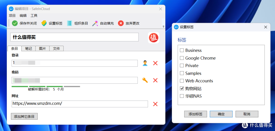
Task: Click the 登录 field label
Action: pos(15,55)
